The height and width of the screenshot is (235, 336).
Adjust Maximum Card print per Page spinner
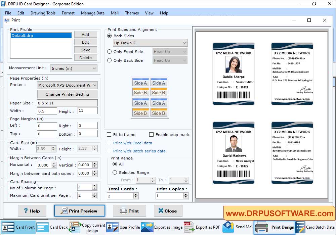[94, 195]
